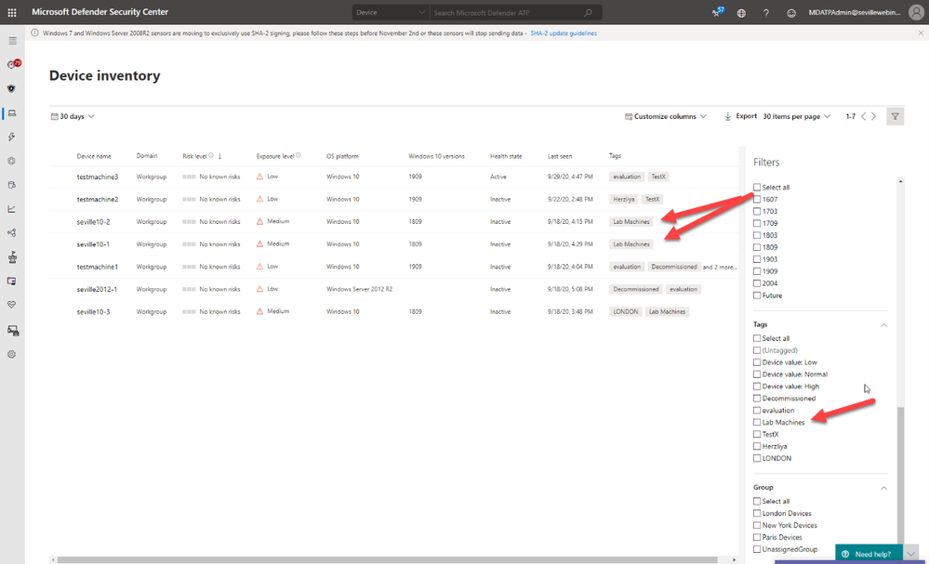Screen dimensions: 929x564
Task: Toggle the hamburger navigation menu
Action: pyautogui.click(x=12, y=41)
